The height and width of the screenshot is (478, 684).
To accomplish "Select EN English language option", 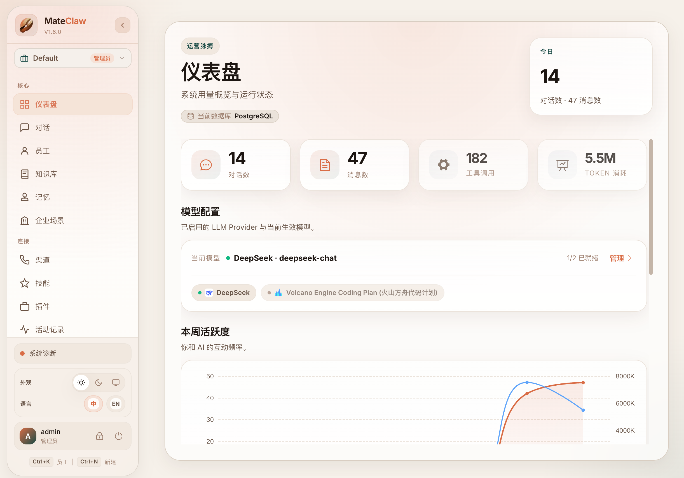I will 116,404.
